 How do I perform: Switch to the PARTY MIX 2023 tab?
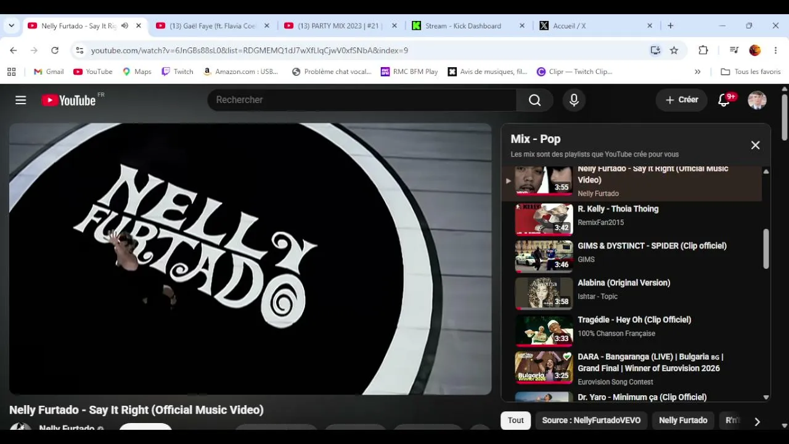(x=340, y=26)
